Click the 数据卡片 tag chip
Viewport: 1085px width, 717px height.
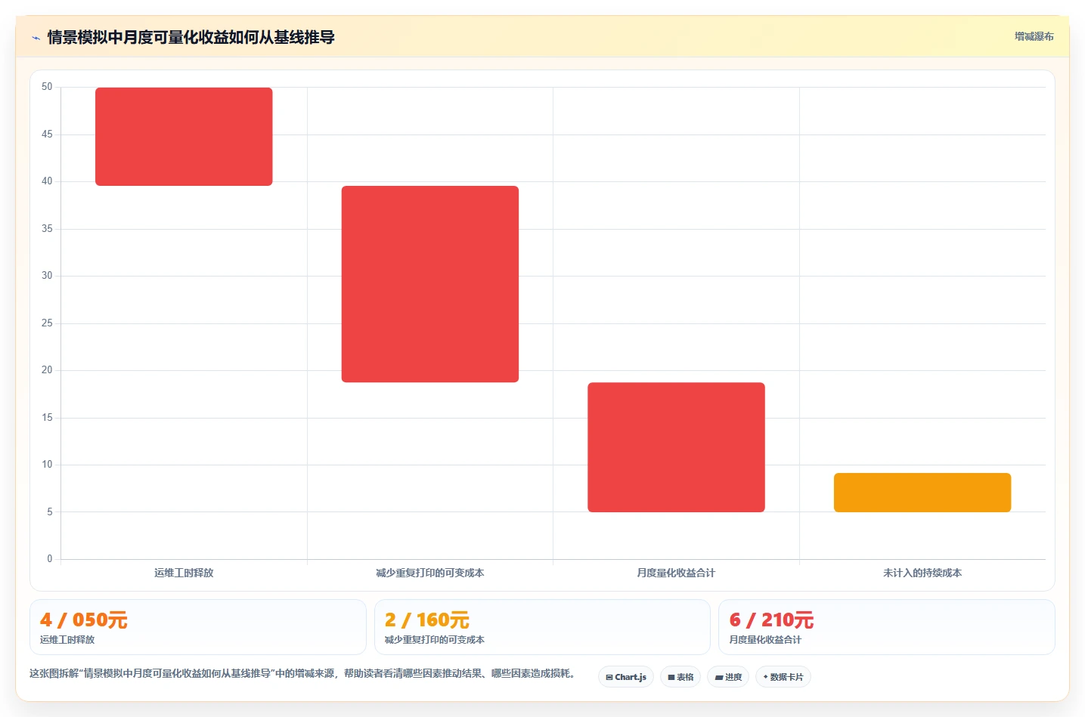tap(783, 677)
